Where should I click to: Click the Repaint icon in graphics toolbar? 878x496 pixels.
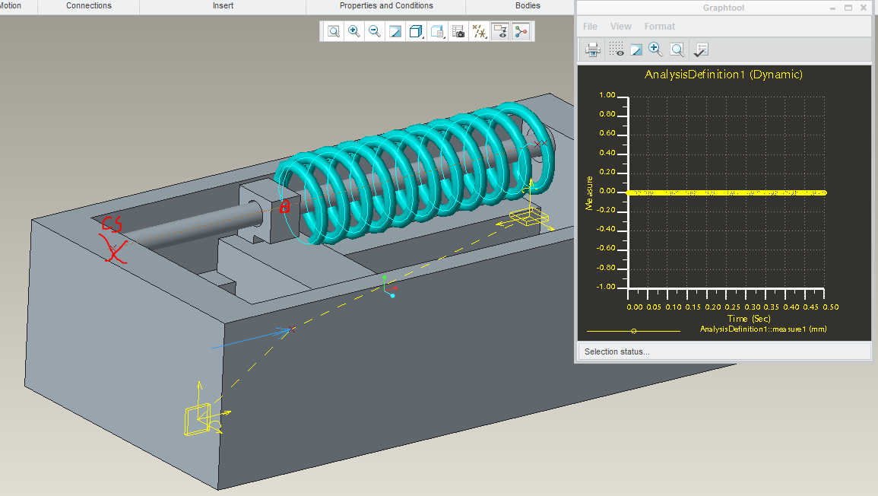click(x=395, y=31)
